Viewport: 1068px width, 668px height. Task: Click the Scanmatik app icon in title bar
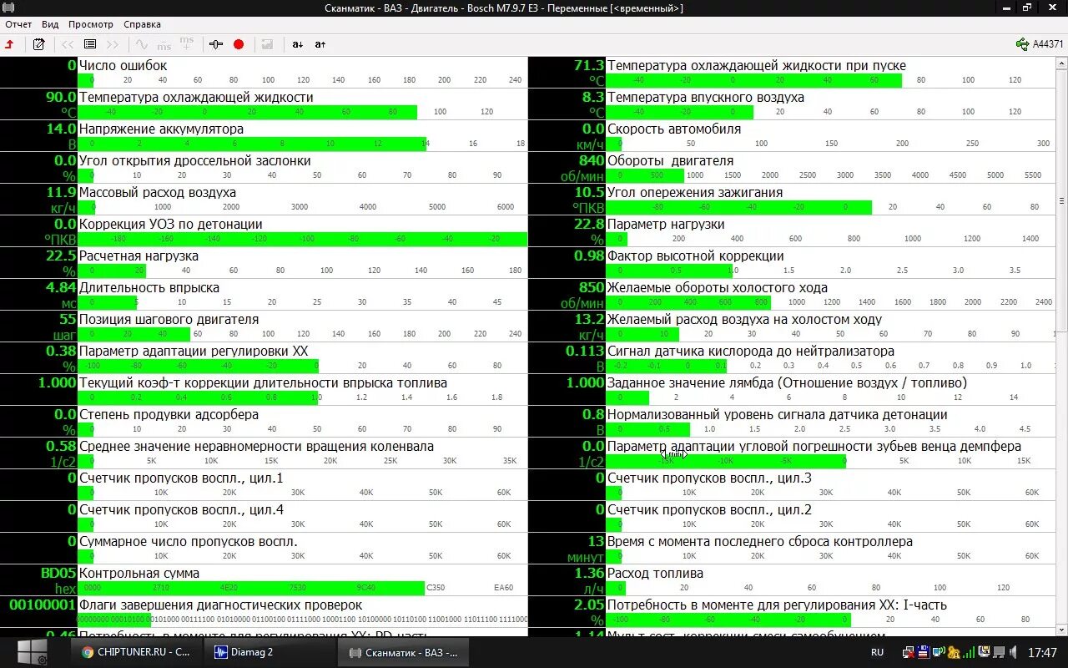[8, 8]
